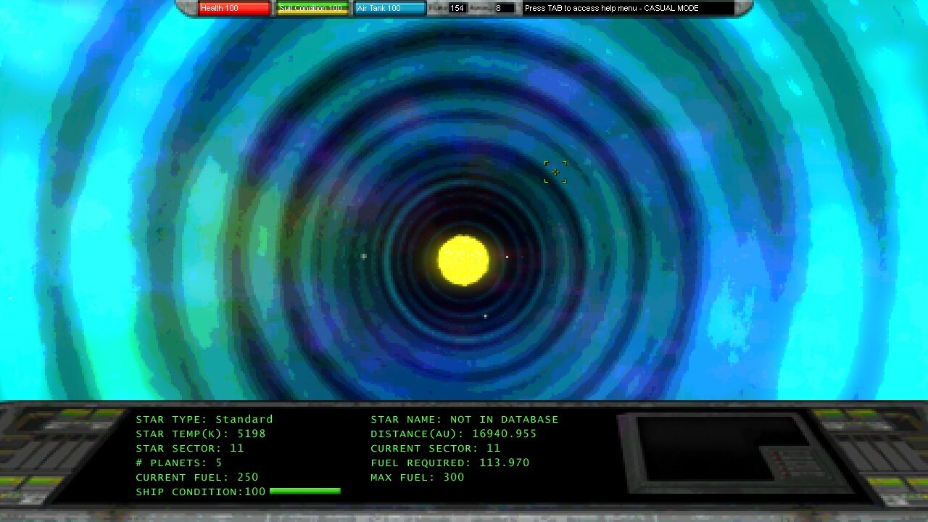The height and width of the screenshot is (522, 928).
Task: Click the # PLANETS: 5 readout
Action: pos(178,463)
